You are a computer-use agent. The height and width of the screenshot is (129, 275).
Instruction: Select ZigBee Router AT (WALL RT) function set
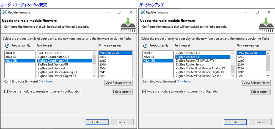point(194,61)
